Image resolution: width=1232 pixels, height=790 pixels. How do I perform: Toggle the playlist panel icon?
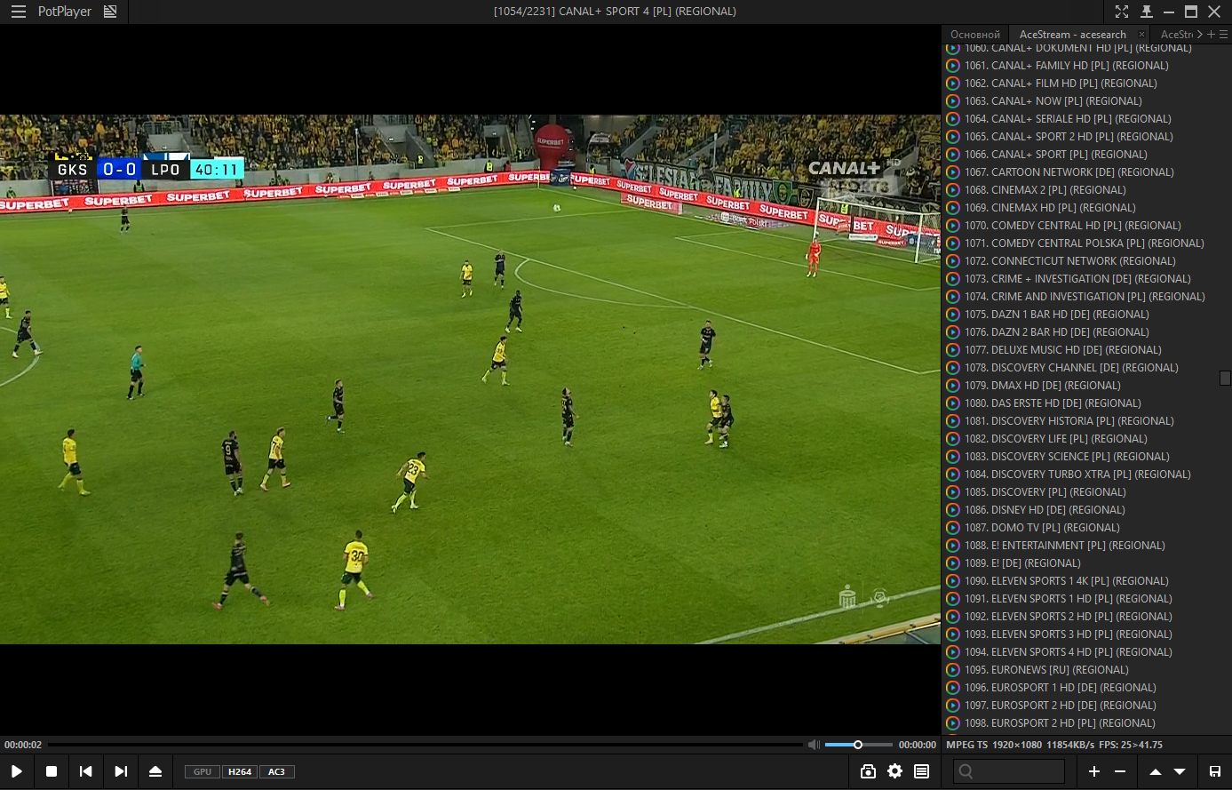tap(921, 771)
